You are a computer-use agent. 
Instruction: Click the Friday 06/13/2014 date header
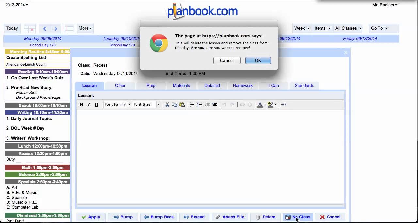pyautogui.click(x=360, y=38)
